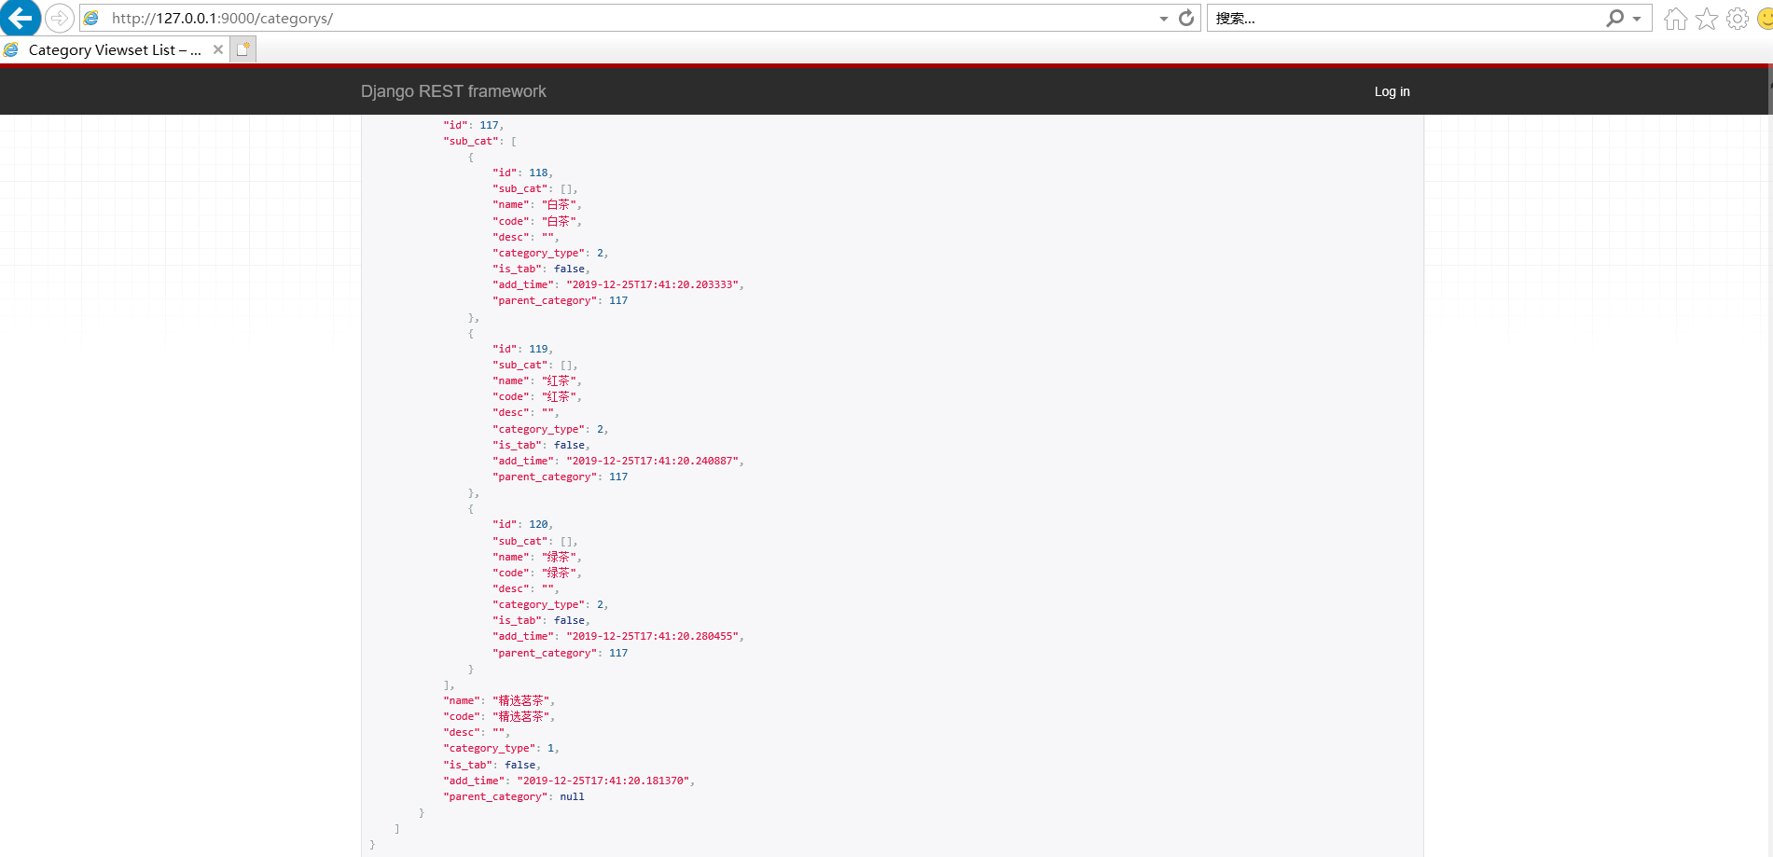This screenshot has width=1773, height=857.
Task: Open Favorites star icon
Action: coord(1707,19)
